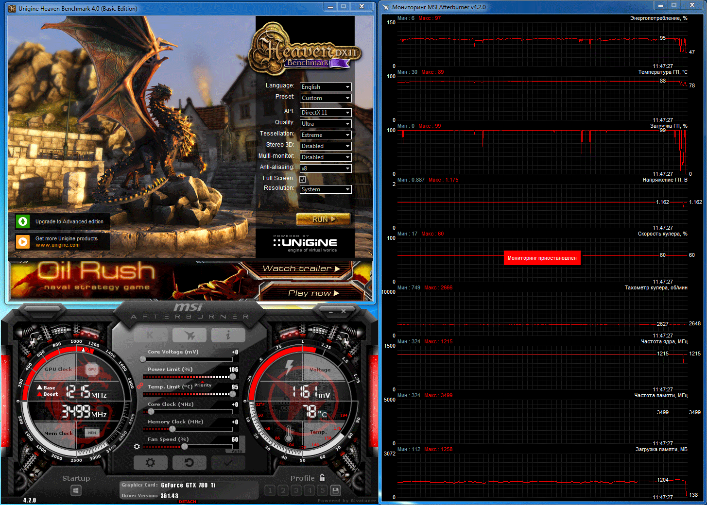Adjust the Power Limit slider handle
The image size is (707, 505).
(232, 376)
